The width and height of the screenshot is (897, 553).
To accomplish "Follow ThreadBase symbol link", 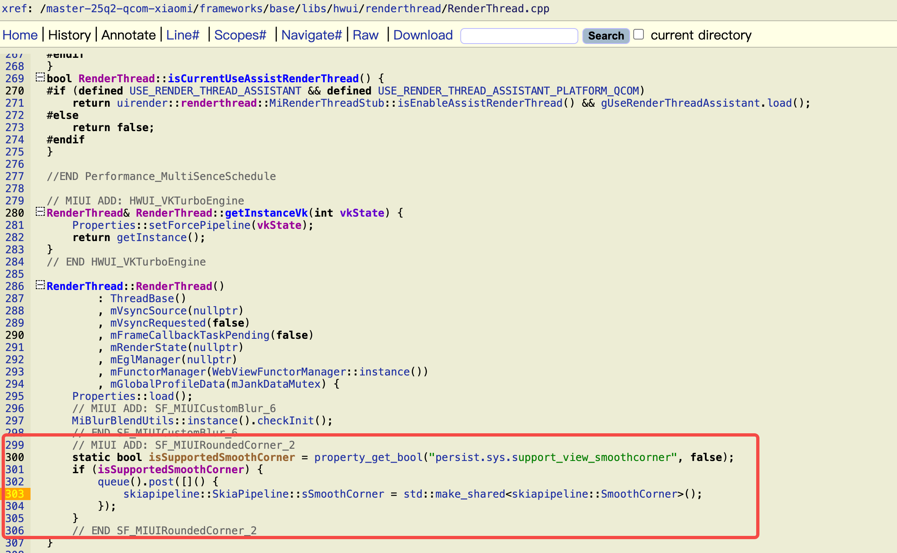I will tap(142, 298).
